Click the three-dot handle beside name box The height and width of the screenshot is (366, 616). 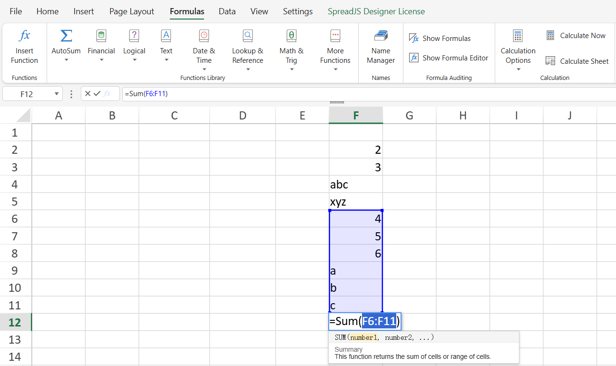click(71, 94)
